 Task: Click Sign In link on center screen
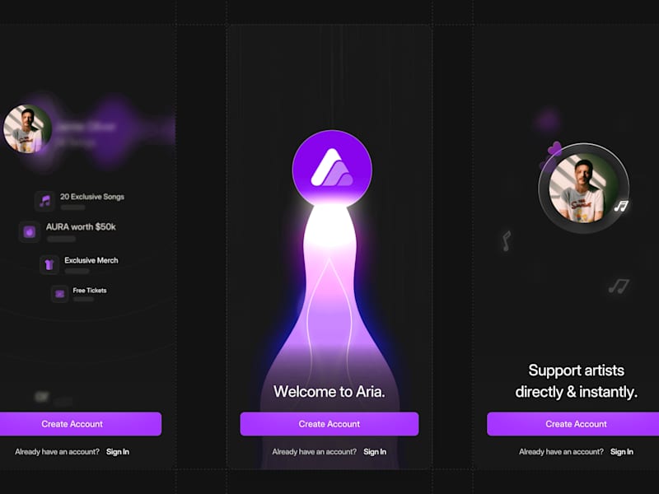[375, 451]
